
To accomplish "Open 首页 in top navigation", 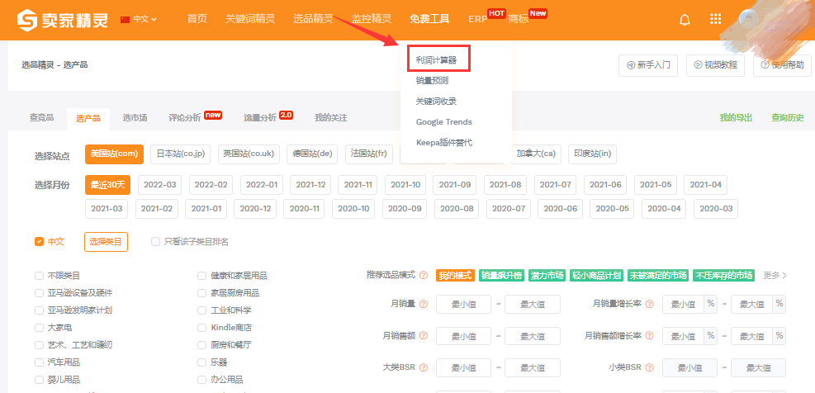I will coord(197,19).
